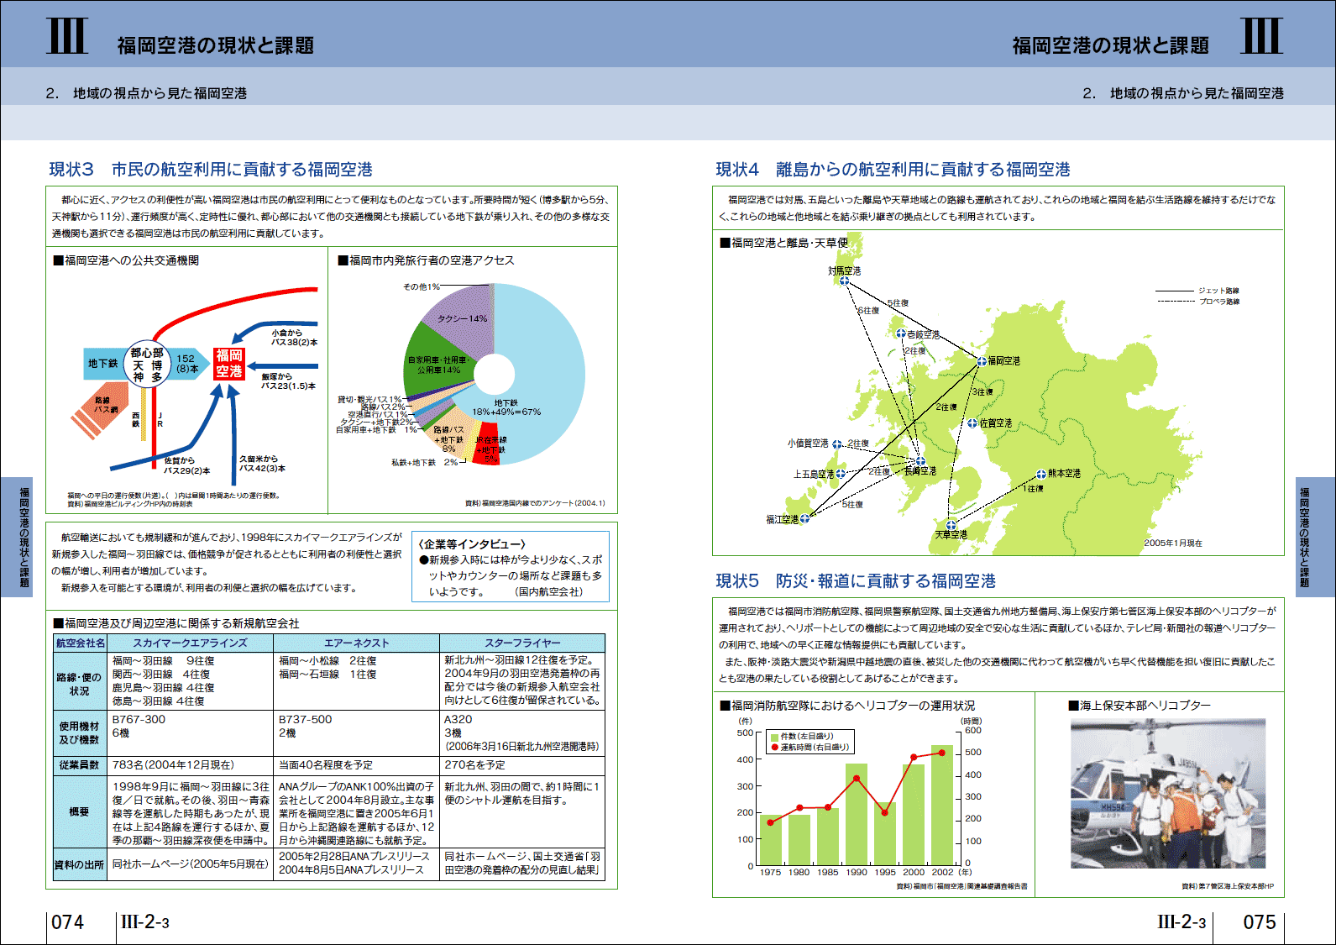Click the スカイマークエアラインズ table column header
Image resolution: width=1336 pixels, height=945 pixels.
[x=190, y=643]
